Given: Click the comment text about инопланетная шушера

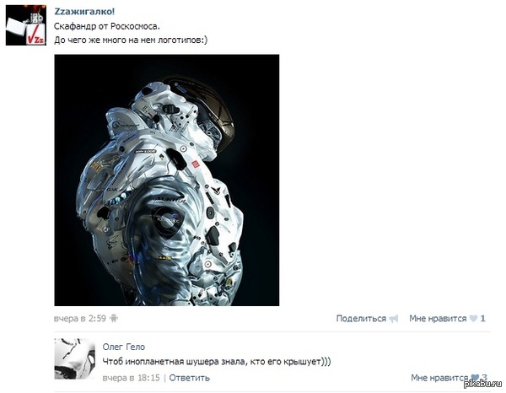Looking at the screenshot, I should (217, 362).
